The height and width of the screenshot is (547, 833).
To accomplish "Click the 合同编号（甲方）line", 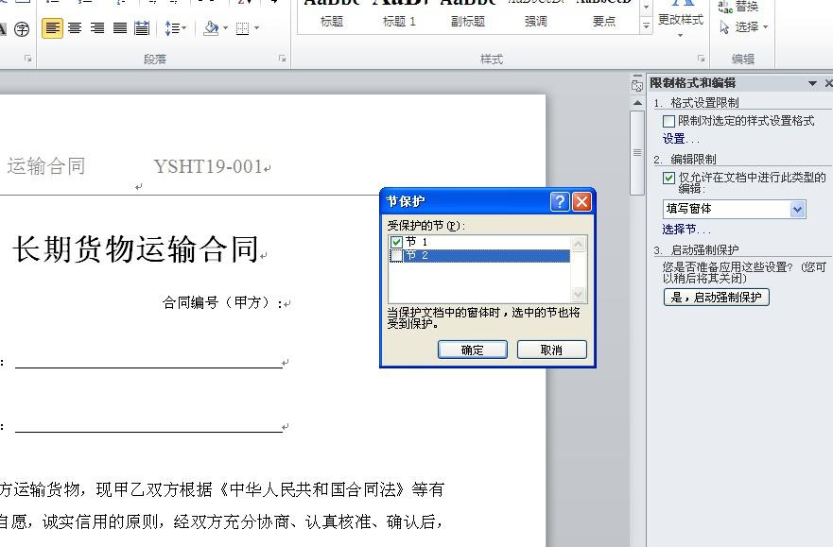I will [x=222, y=303].
